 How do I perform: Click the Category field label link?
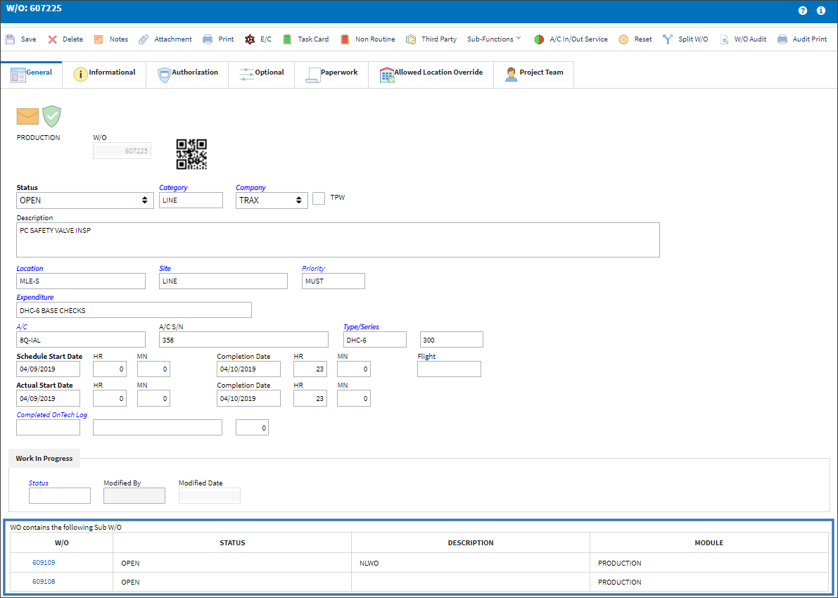(173, 188)
